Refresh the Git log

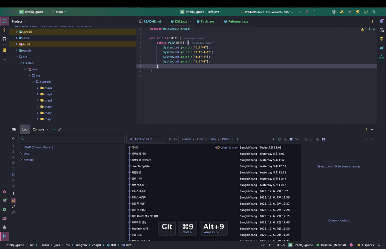click(279, 139)
